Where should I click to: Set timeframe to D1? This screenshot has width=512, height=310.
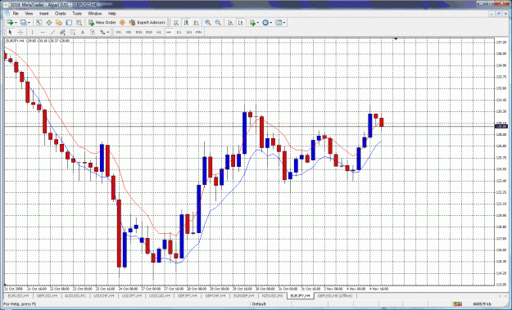coord(179,32)
